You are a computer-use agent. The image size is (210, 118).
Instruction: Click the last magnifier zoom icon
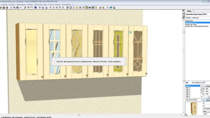point(63,8)
